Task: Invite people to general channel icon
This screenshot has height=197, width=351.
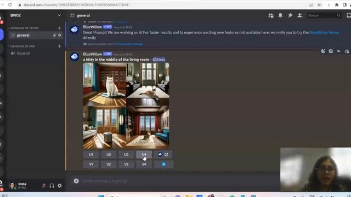Action: [54, 35]
